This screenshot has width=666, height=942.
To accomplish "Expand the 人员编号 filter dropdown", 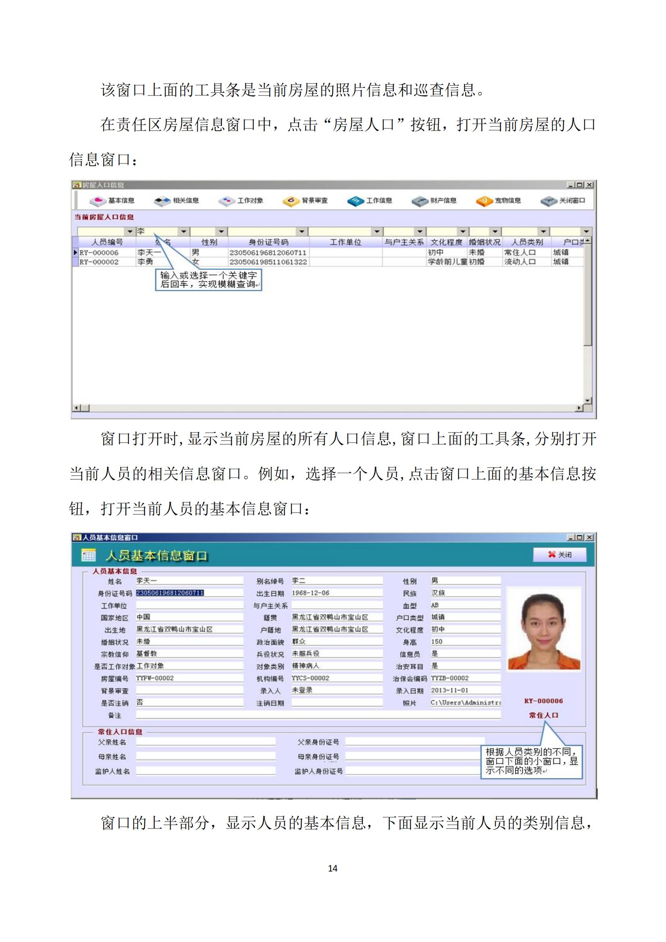I will (x=130, y=232).
